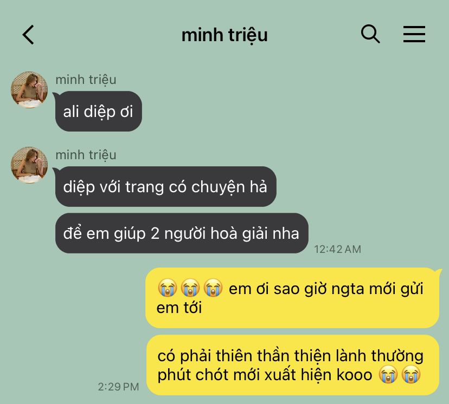The width and height of the screenshot is (449, 404).
Task: Go back using the left chevron arrow
Action: point(28,35)
